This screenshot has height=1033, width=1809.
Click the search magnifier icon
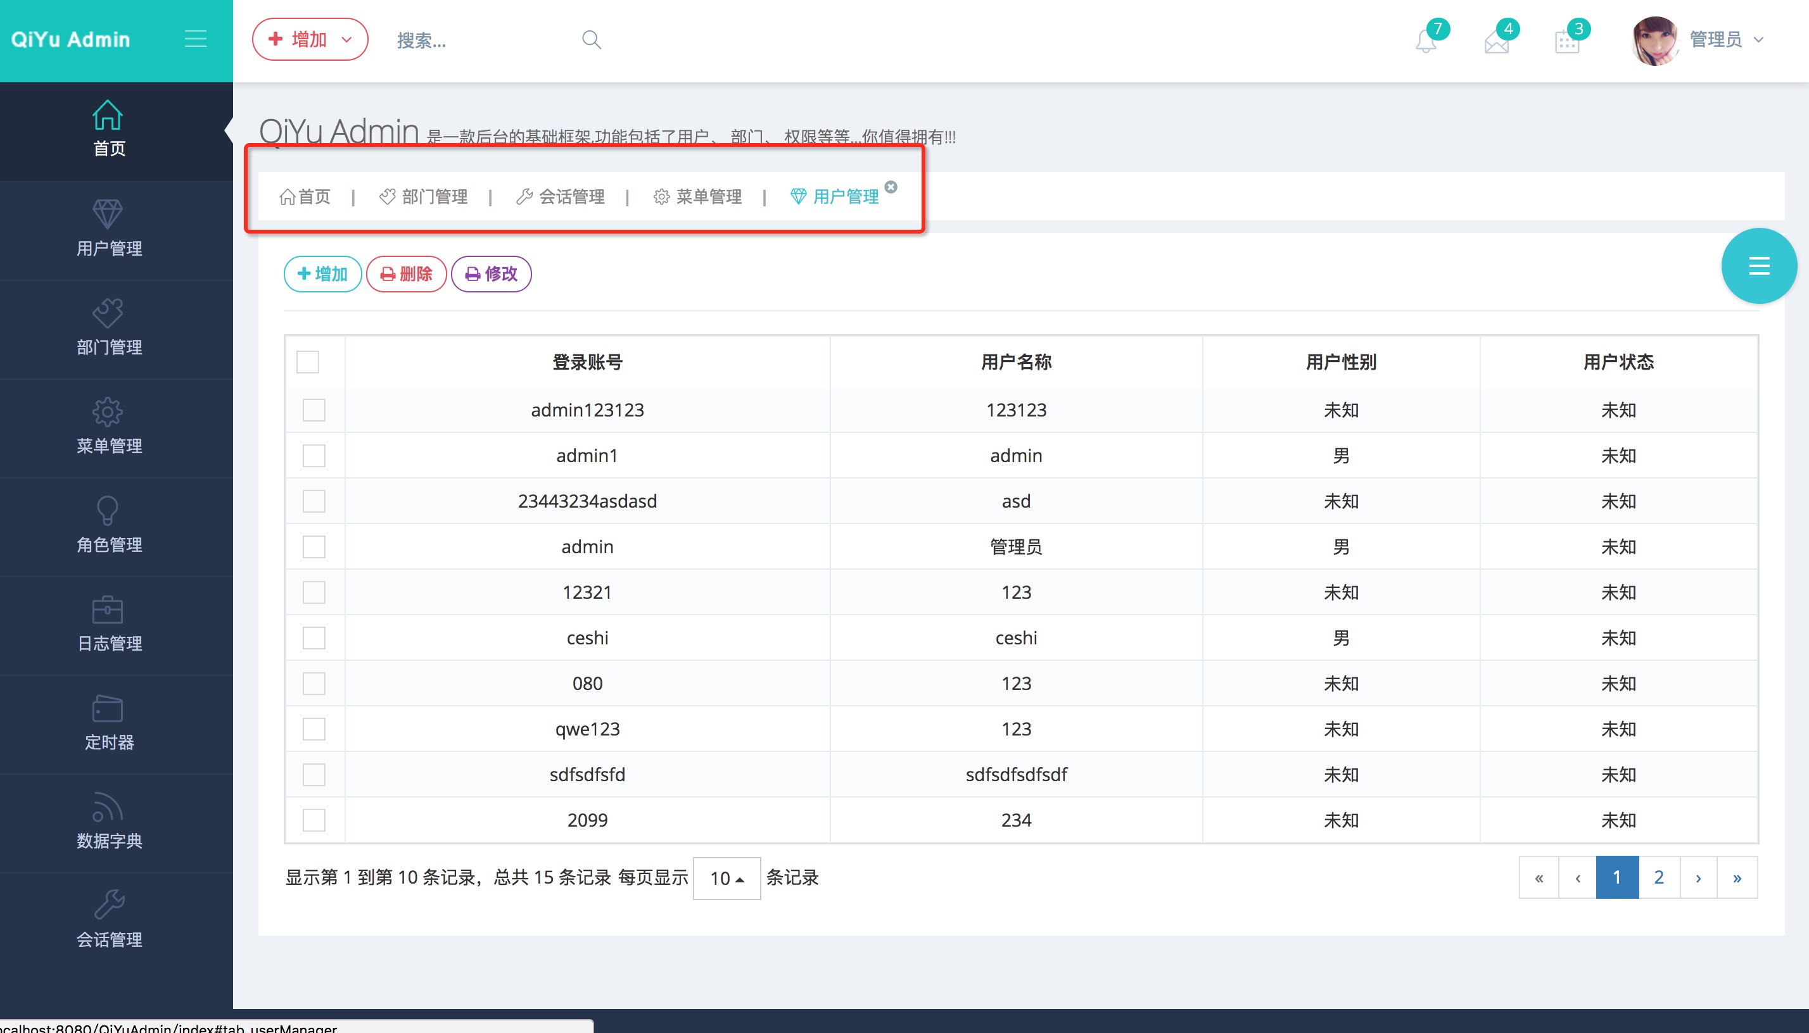pos(591,40)
